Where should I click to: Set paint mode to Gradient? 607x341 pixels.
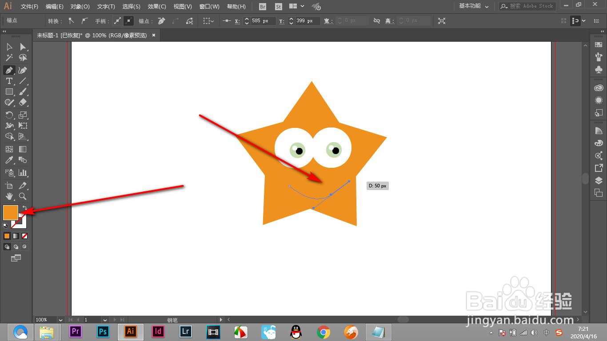pyautogui.click(x=16, y=236)
